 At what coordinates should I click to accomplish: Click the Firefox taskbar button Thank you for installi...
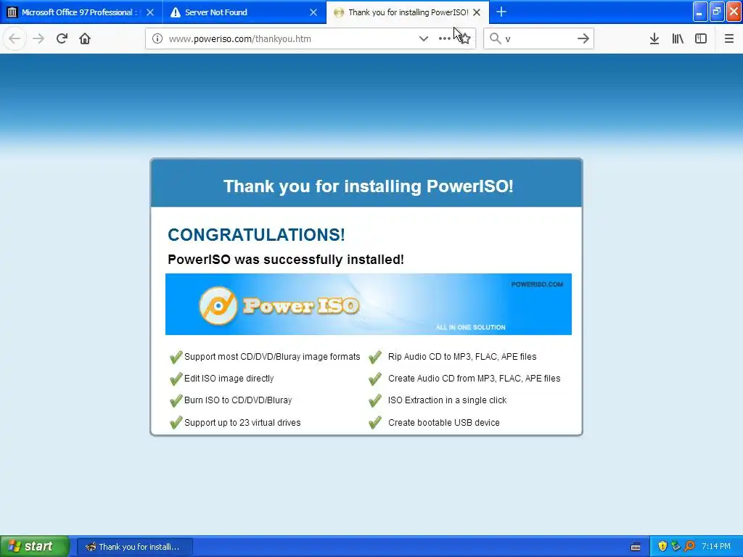(x=134, y=547)
